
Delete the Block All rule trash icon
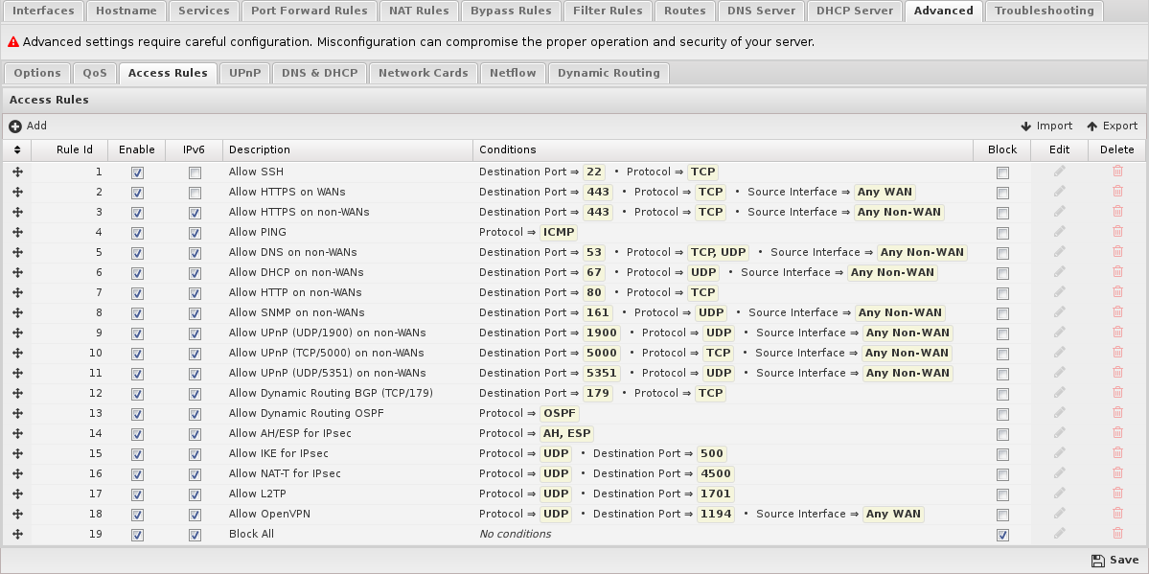pyautogui.click(x=1117, y=534)
